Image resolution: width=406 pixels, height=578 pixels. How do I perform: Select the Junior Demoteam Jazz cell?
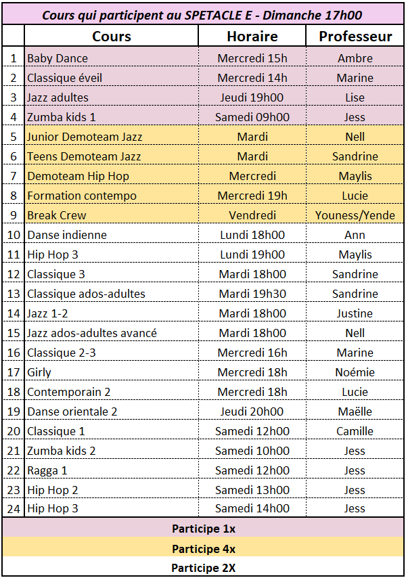pos(111,137)
